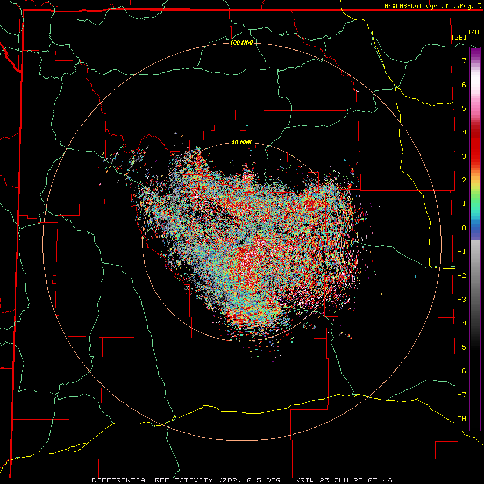The height and width of the screenshot is (484, 484).
Task: Click the color scale value -5 label
Action: point(462,347)
